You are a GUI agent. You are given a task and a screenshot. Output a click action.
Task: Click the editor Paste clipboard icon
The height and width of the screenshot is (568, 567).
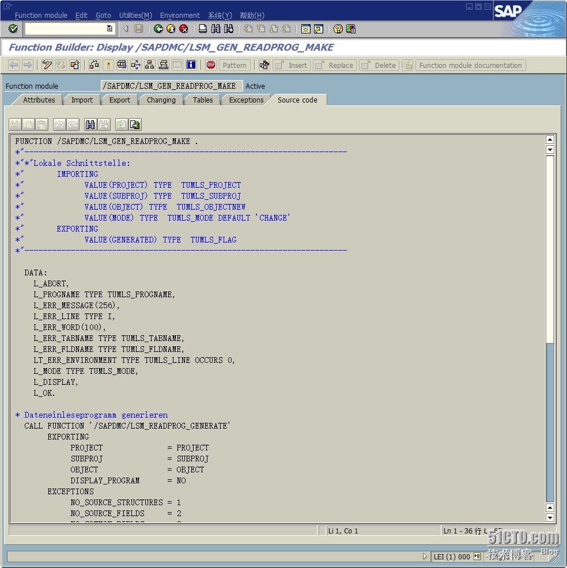click(x=41, y=124)
